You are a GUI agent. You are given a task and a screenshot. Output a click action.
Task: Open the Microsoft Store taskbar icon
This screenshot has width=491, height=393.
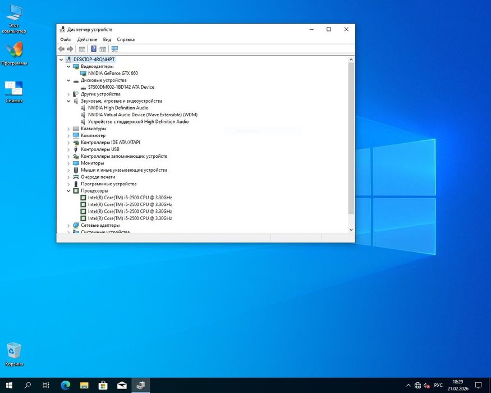pos(103,385)
